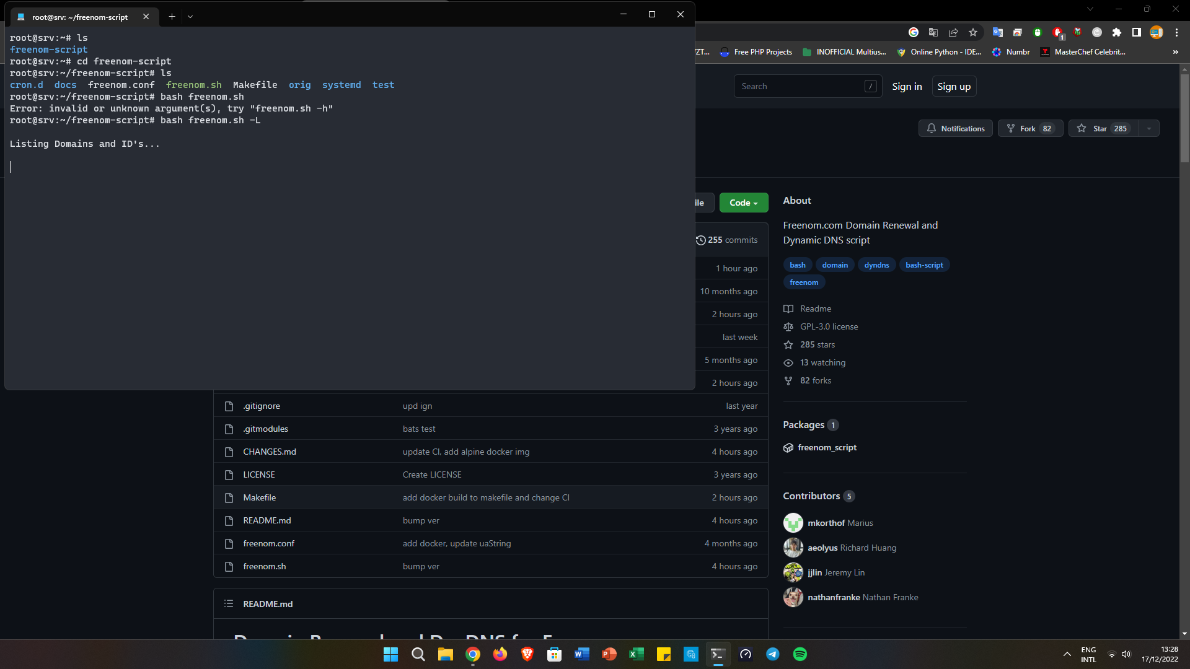The width and height of the screenshot is (1190, 669).
Task: Open Chrome's three-dot menu
Action: (x=1176, y=32)
